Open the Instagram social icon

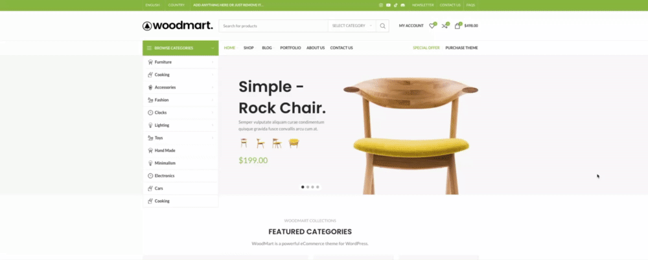(x=381, y=5)
